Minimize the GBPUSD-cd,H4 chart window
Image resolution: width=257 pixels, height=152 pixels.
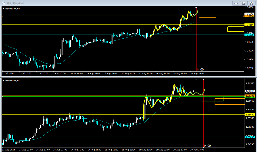coord(236,3)
